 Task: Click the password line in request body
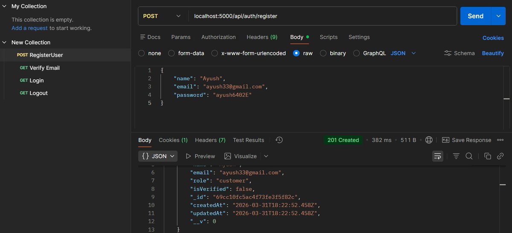click(212, 95)
